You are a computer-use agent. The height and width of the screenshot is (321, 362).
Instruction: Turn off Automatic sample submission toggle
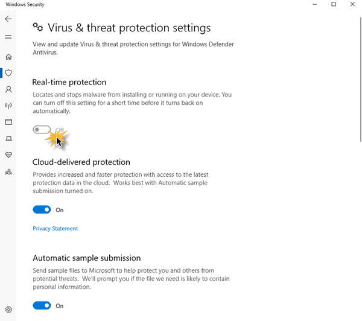(x=42, y=306)
